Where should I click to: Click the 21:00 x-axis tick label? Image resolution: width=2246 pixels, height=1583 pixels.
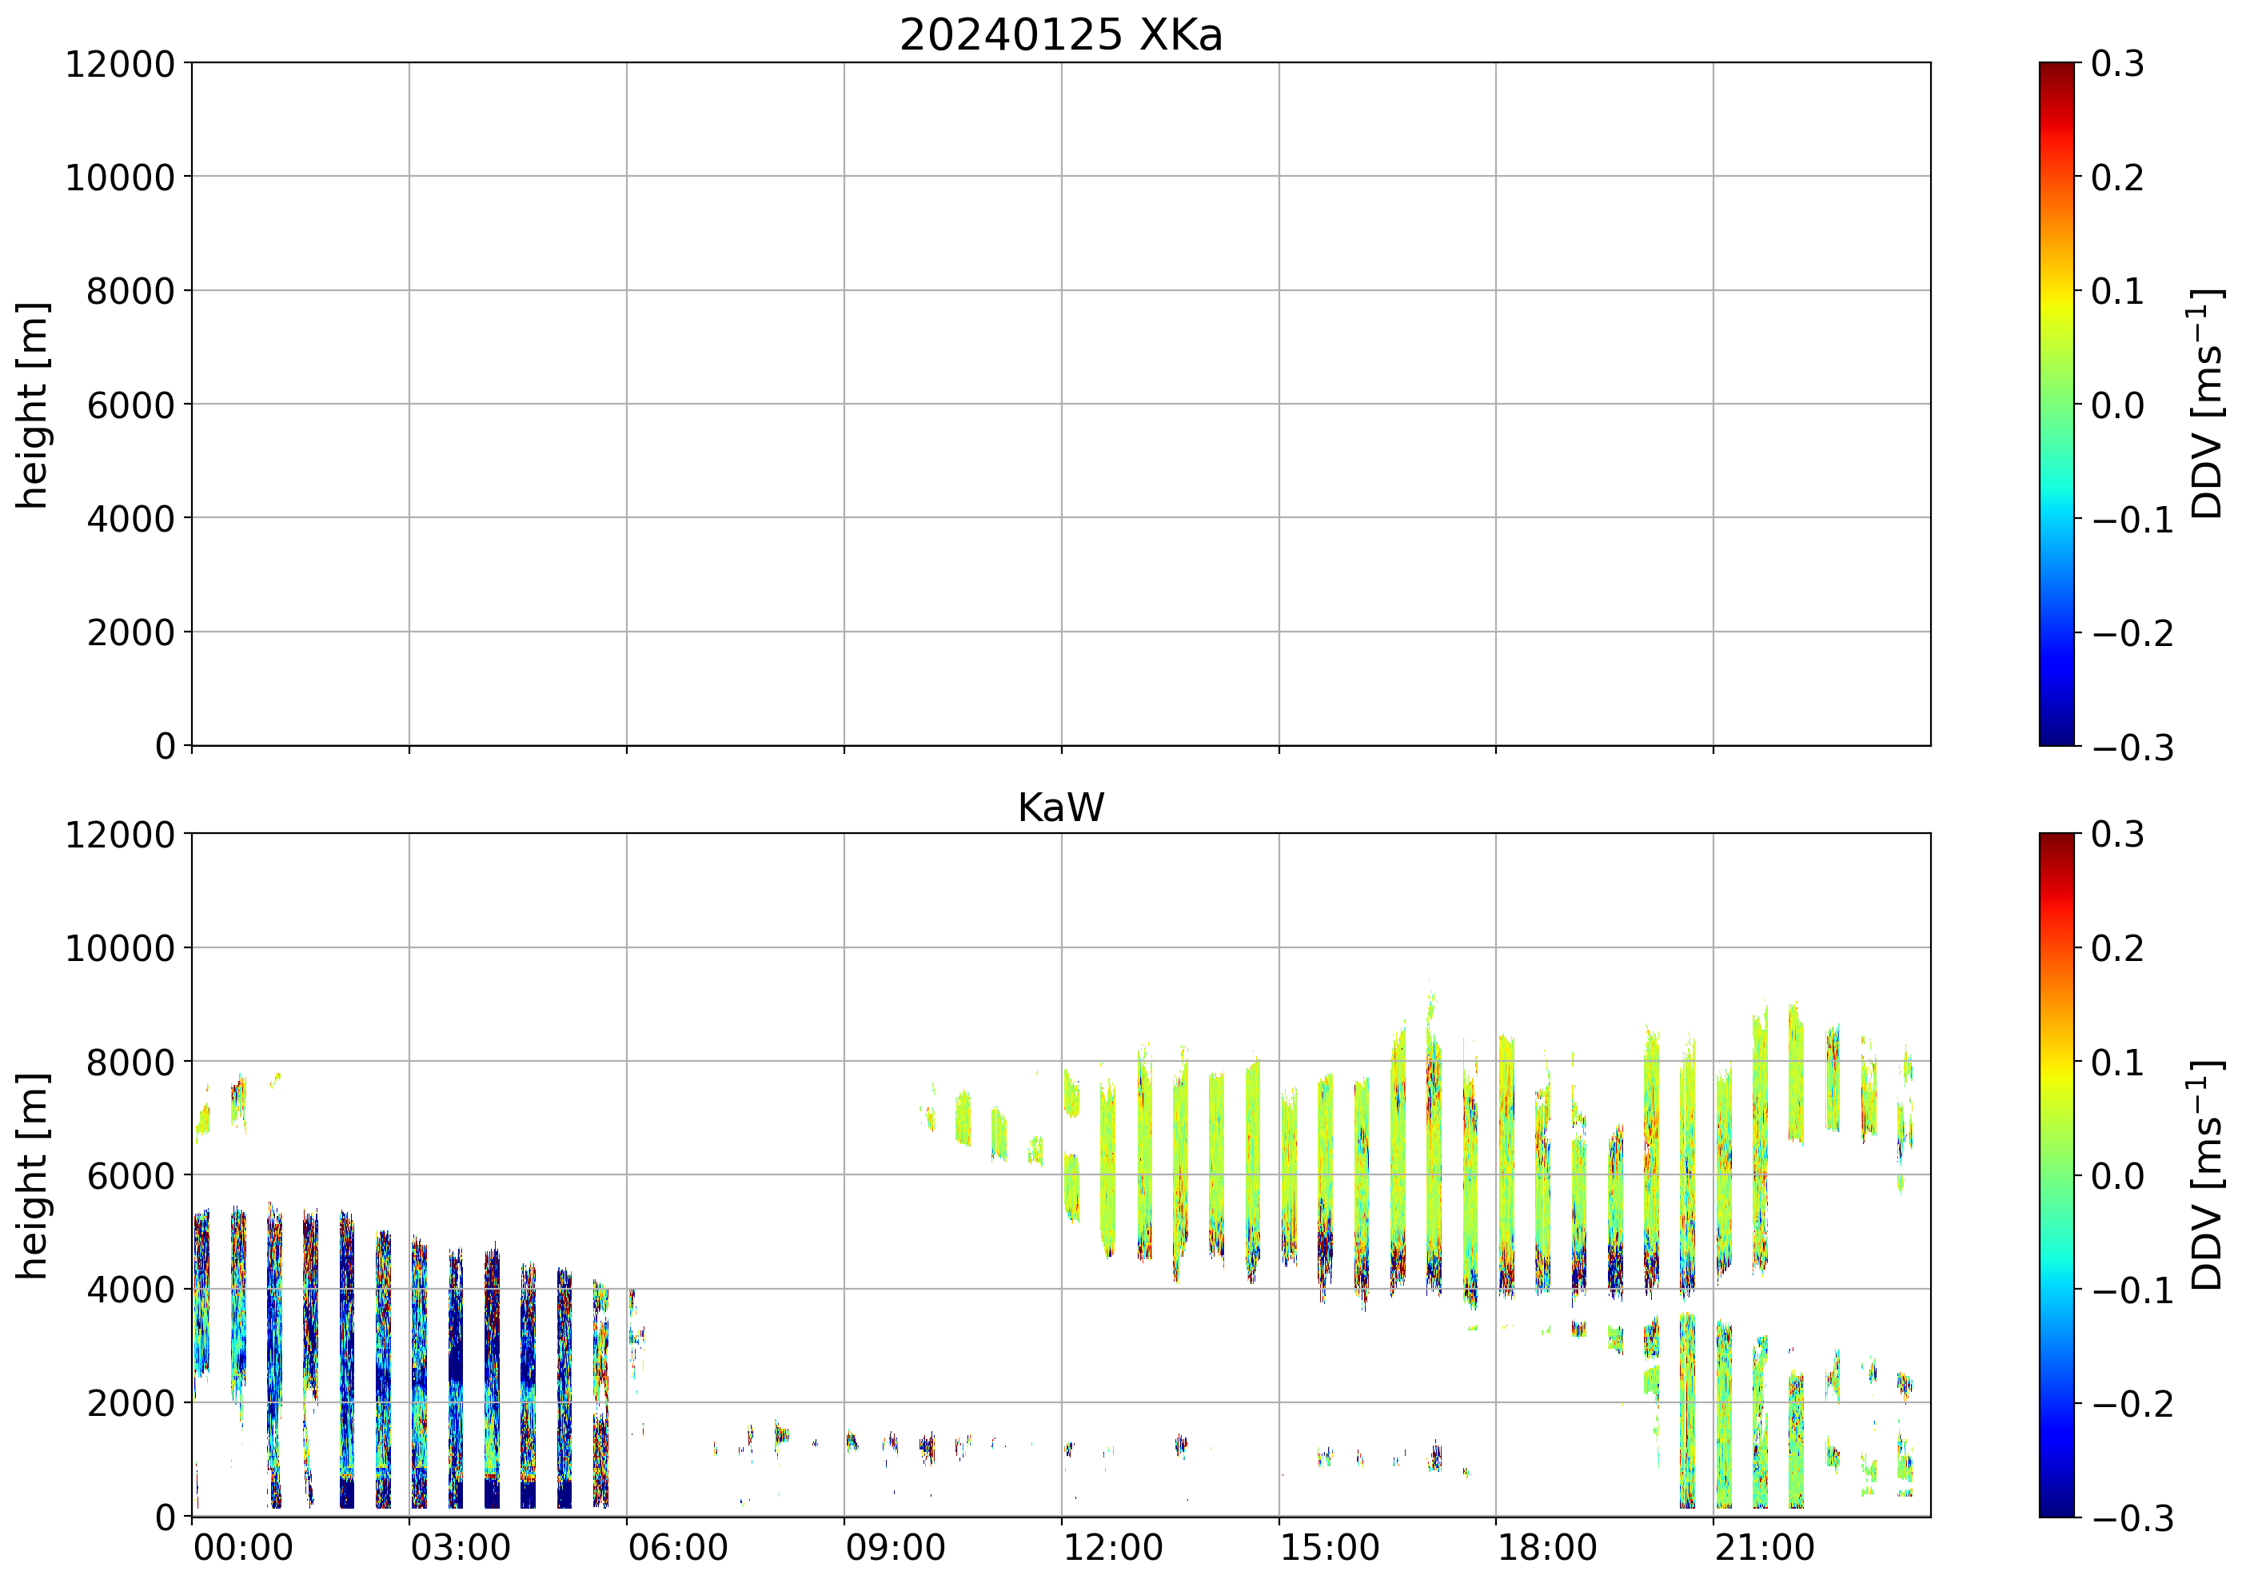1764,1548
